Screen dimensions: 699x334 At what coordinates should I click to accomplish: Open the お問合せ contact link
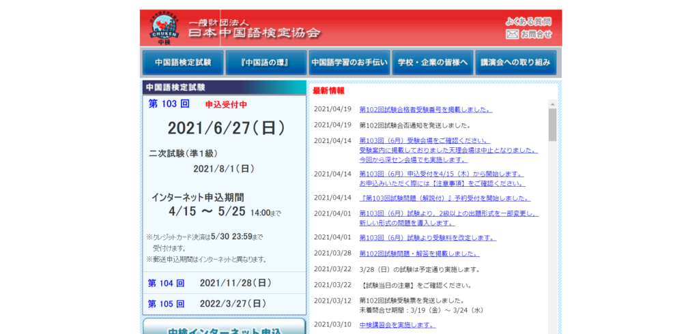coord(536,34)
